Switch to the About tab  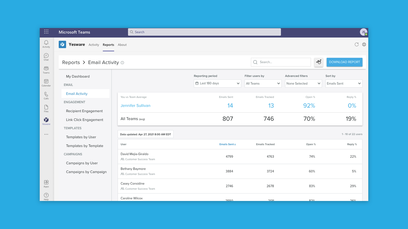(122, 45)
